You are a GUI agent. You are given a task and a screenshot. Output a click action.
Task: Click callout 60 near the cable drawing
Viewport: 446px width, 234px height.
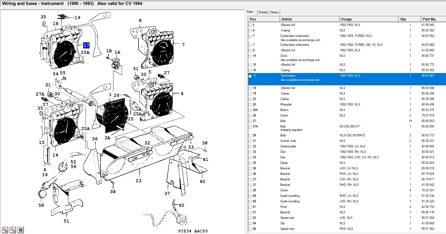pyautogui.click(x=181, y=205)
